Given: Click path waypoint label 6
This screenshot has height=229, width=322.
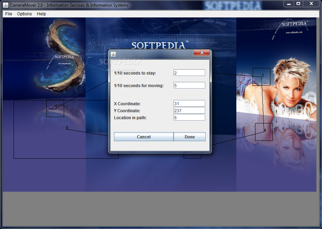Looking at the screenshot, I should [x=67, y=128].
